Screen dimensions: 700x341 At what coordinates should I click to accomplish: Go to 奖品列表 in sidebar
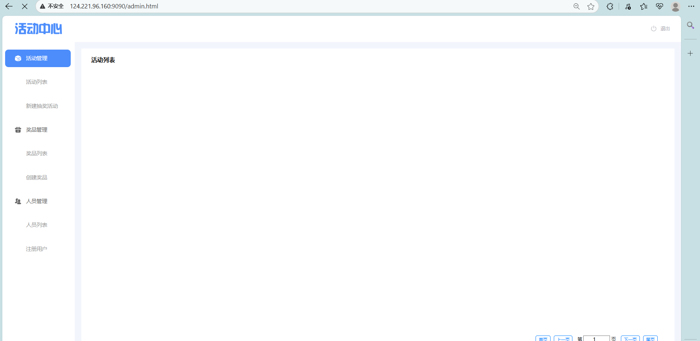click(36, 154)
